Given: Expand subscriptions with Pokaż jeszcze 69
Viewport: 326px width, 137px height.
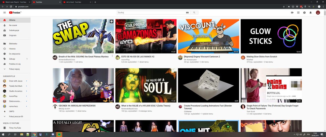Looking at the screenshot, I should (x=15, y=116).
